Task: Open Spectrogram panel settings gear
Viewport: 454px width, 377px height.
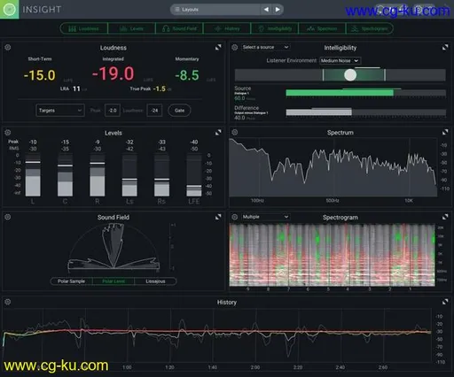Action: coord(235,217)
